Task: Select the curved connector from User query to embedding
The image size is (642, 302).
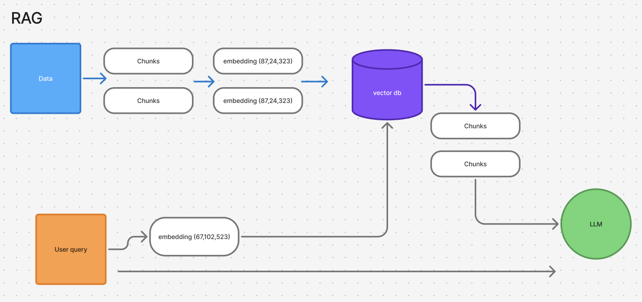Action: point(129,242)
